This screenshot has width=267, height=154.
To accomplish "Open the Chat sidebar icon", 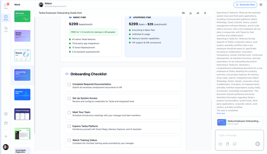I will (x=6, y=6).
